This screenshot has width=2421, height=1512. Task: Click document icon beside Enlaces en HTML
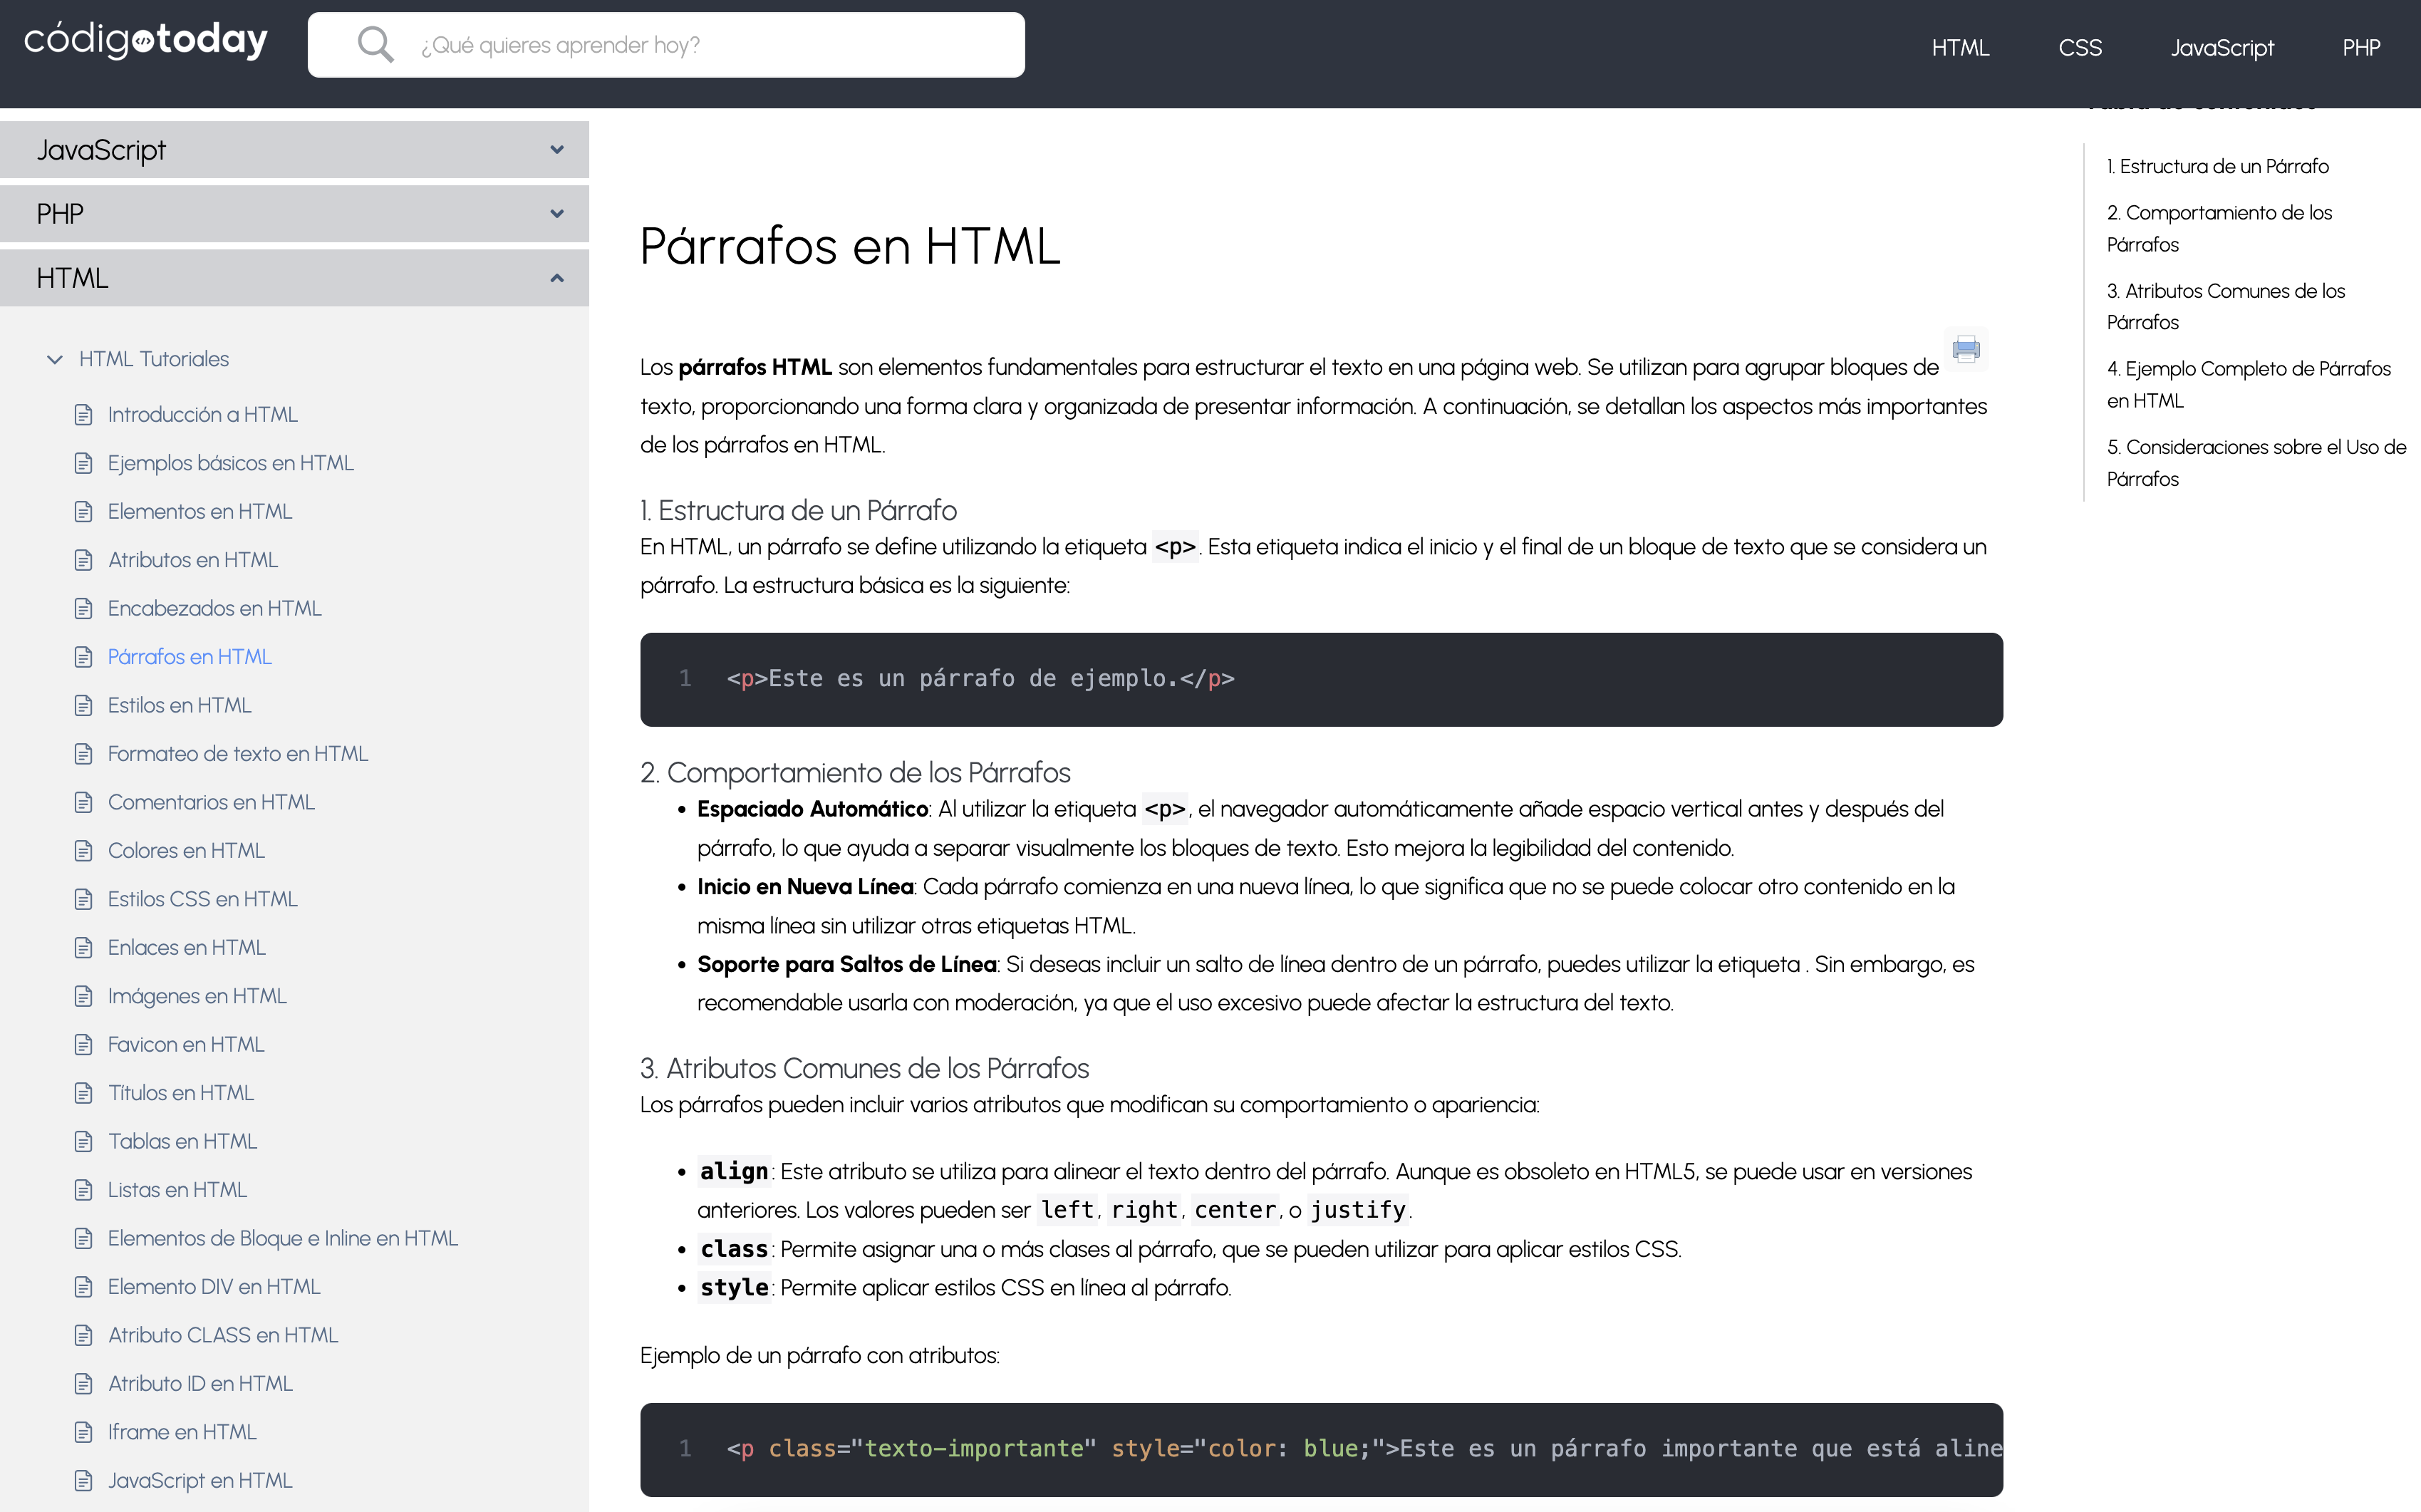point(84,948)
